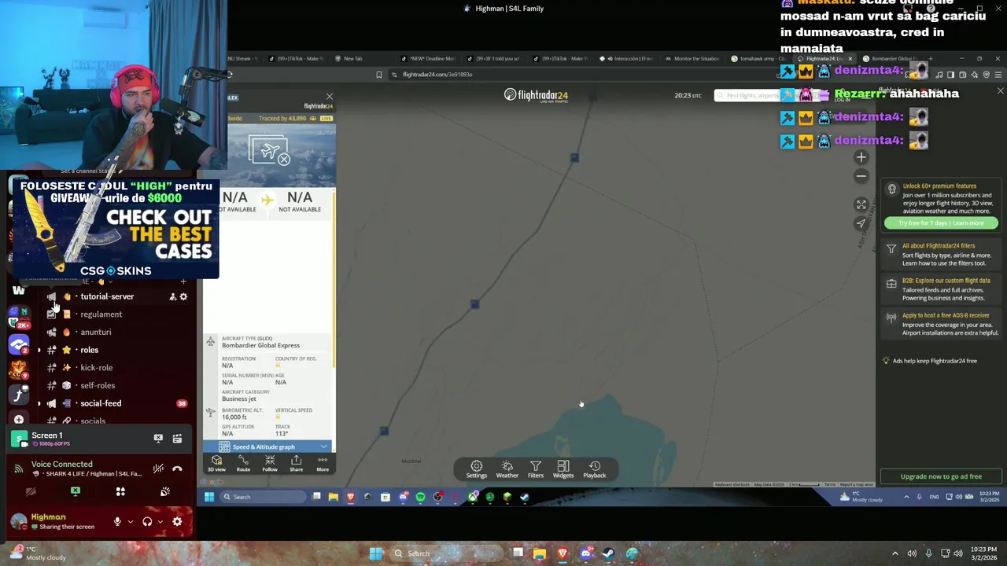1007x566 pixels.
Task: Open the tutorial-server channel in Discord
Action: pyautogui.click(x=107, y=296)
